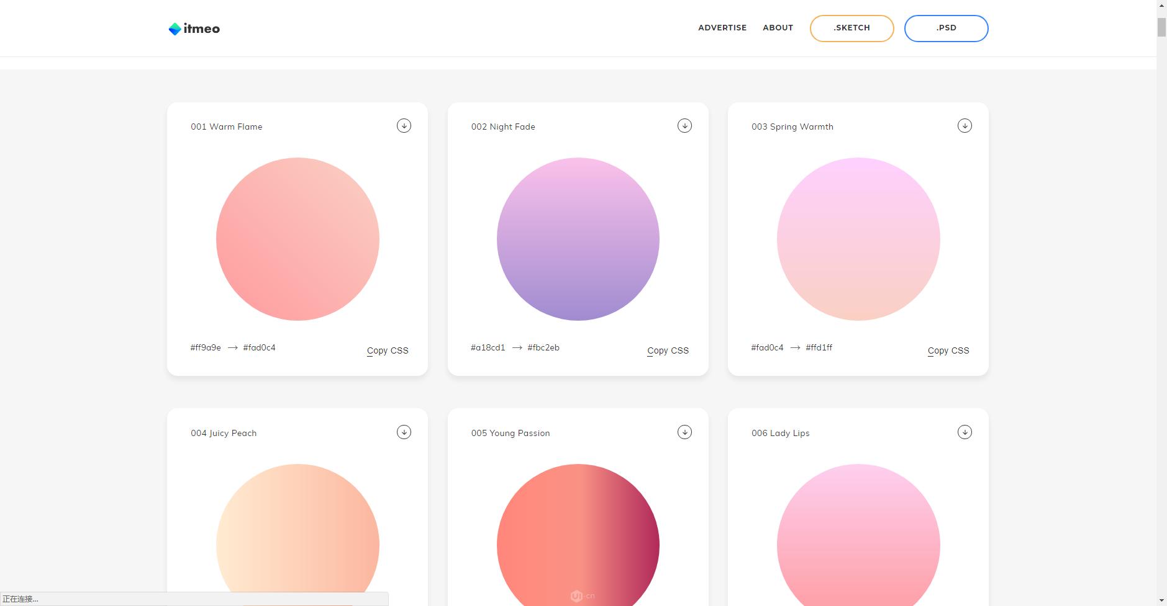Download the Spring Warmth gradient

click(x=965, y=126)
